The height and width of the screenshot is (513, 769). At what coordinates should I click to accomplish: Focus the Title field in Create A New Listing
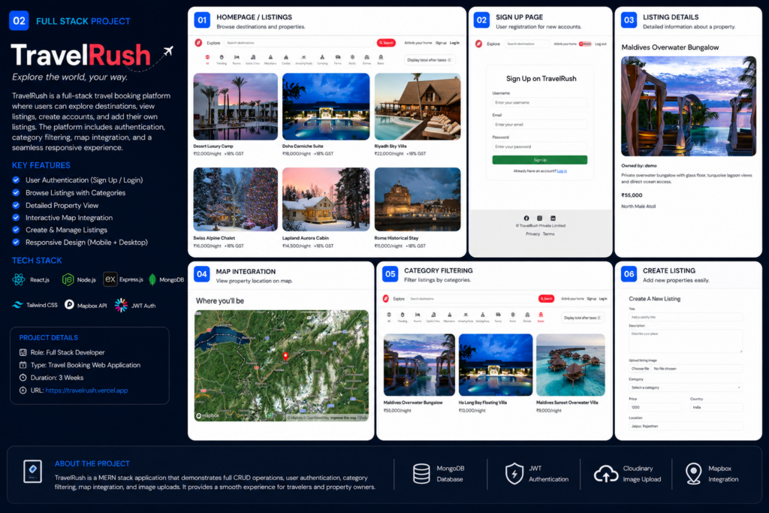click(686, 317)
